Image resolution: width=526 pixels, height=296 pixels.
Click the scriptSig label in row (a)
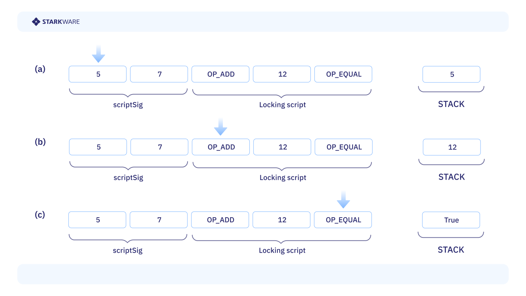pyautogui.click(x=128, y=105)
